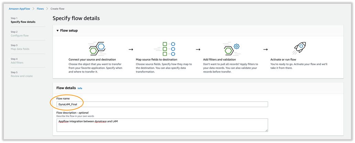Viewport: 355px width, 143px height.
Task: Click the rocket activate flow icon
Action: tap(300, 49)
